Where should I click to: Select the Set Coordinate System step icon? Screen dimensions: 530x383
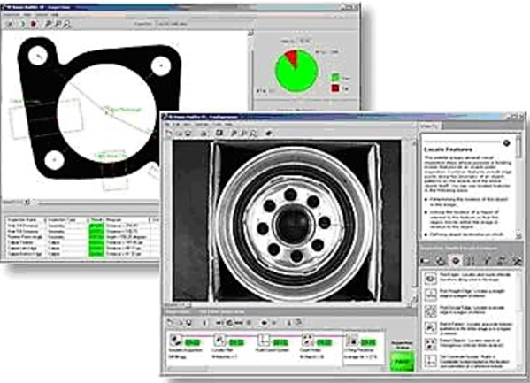coord(430,361)
